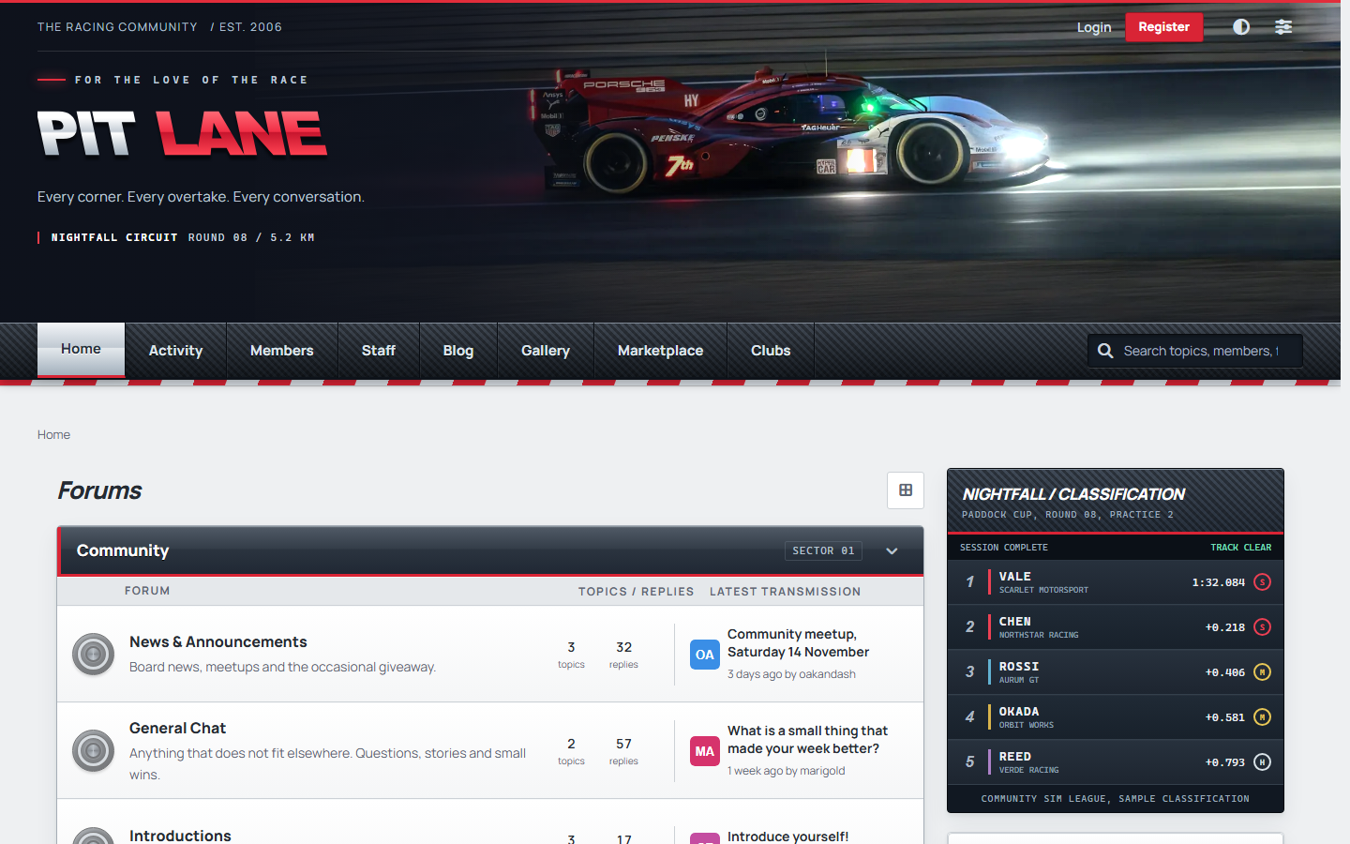Go to the Clubs tab
The width and height of the screenshot is (1350, 844).
(771, 351)
